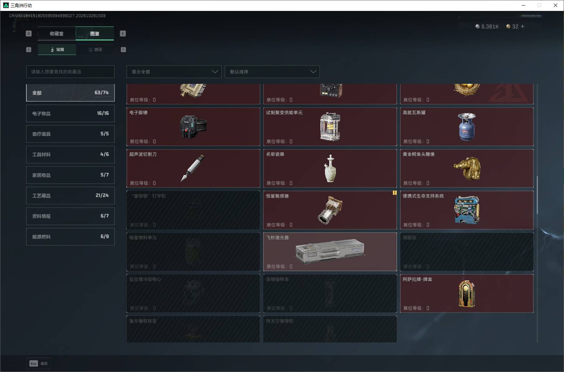Click the coin icon next to 9,381K
The width and height of the screenshot is (564, 372).
click(477, 26)
